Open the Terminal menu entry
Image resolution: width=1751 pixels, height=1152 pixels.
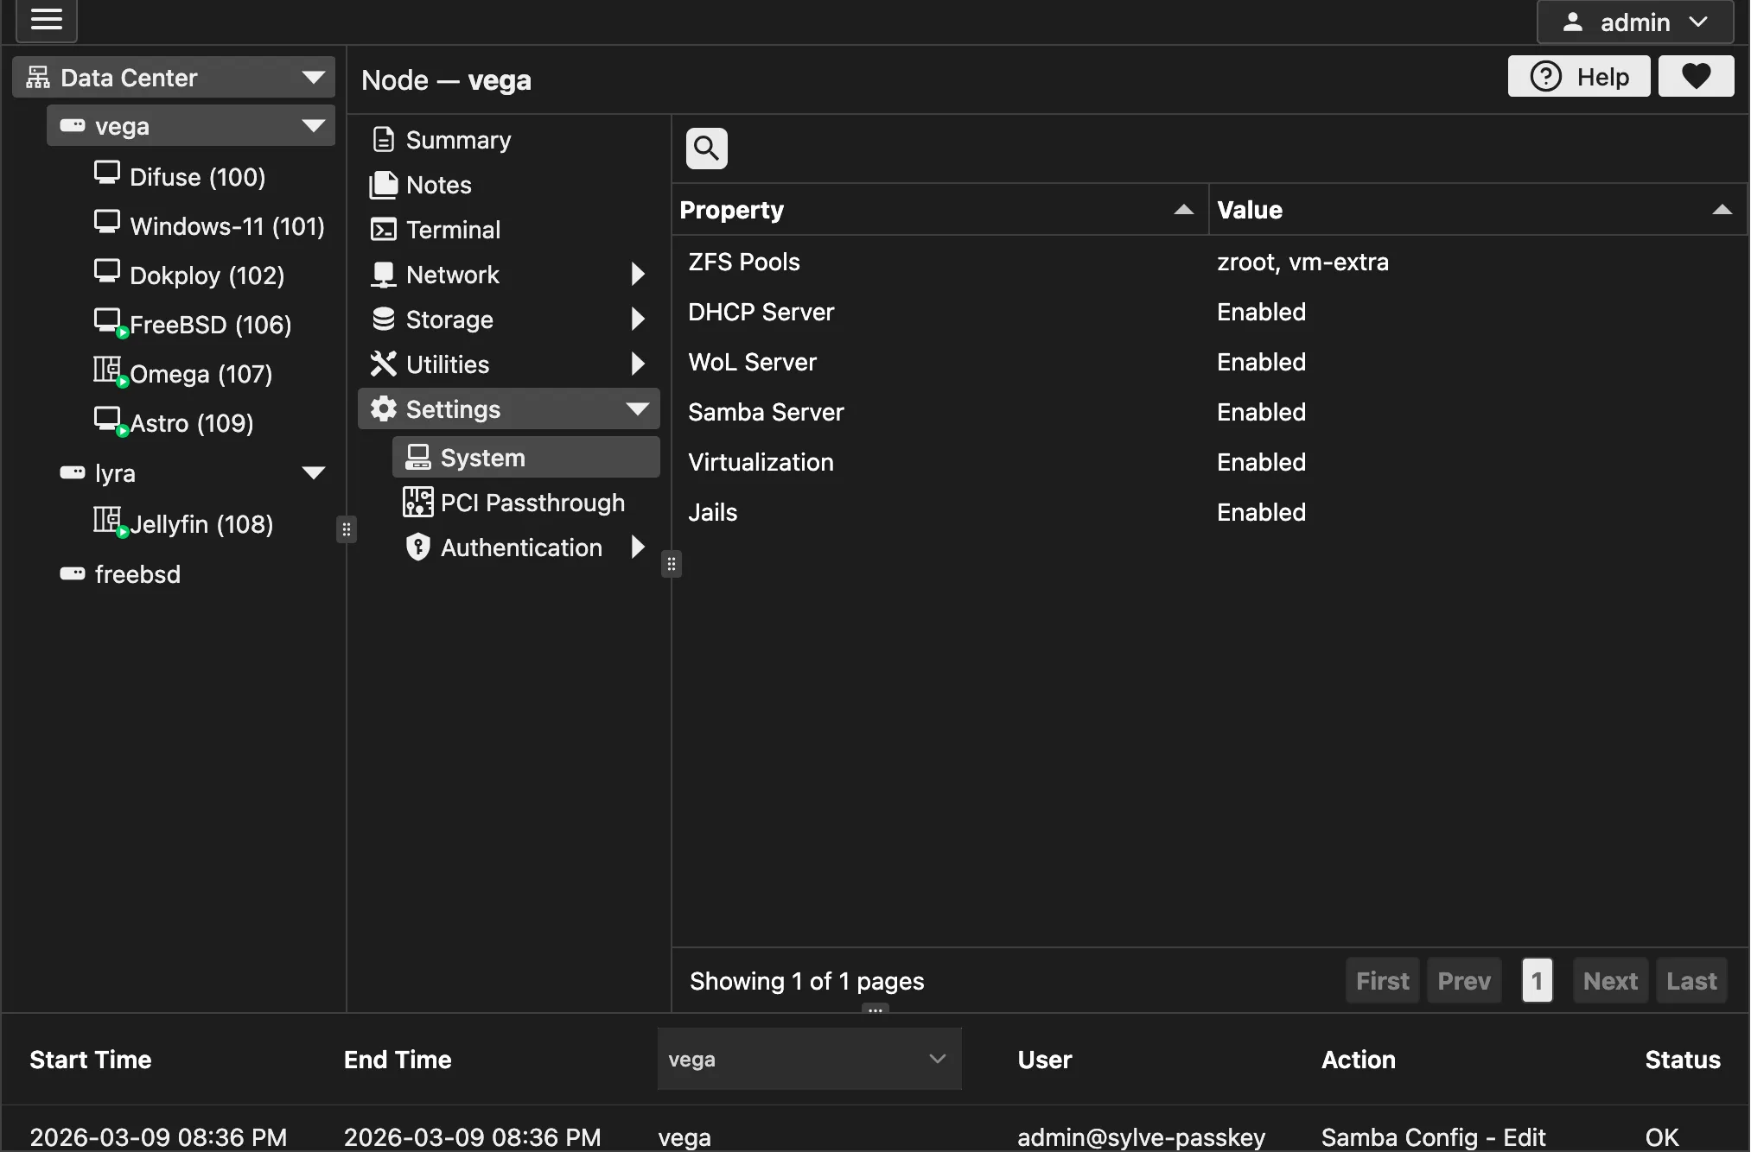(x=453, y=230)
